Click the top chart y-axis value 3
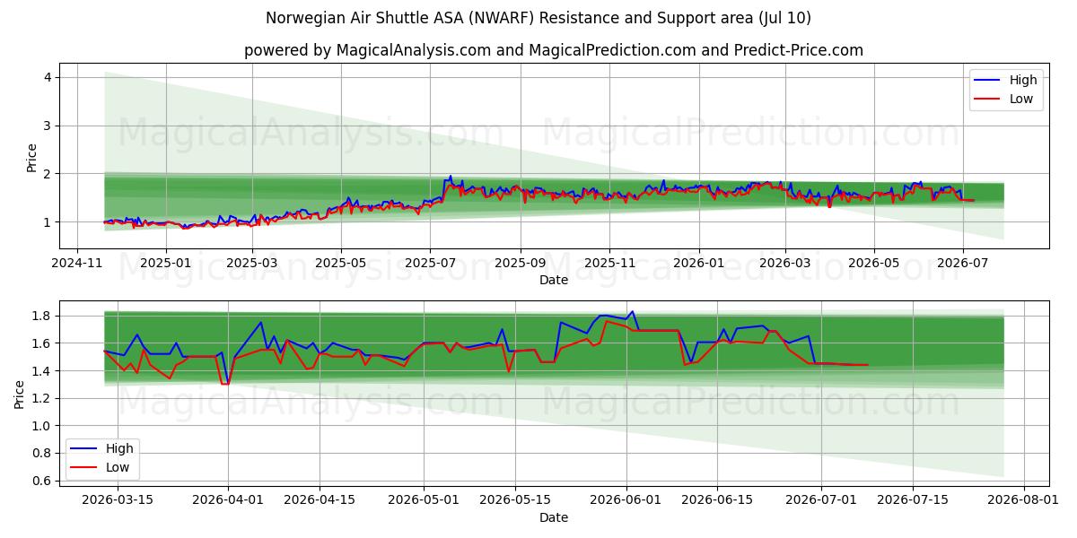This screenshot has width=1077, height=538. pos(48,126)
